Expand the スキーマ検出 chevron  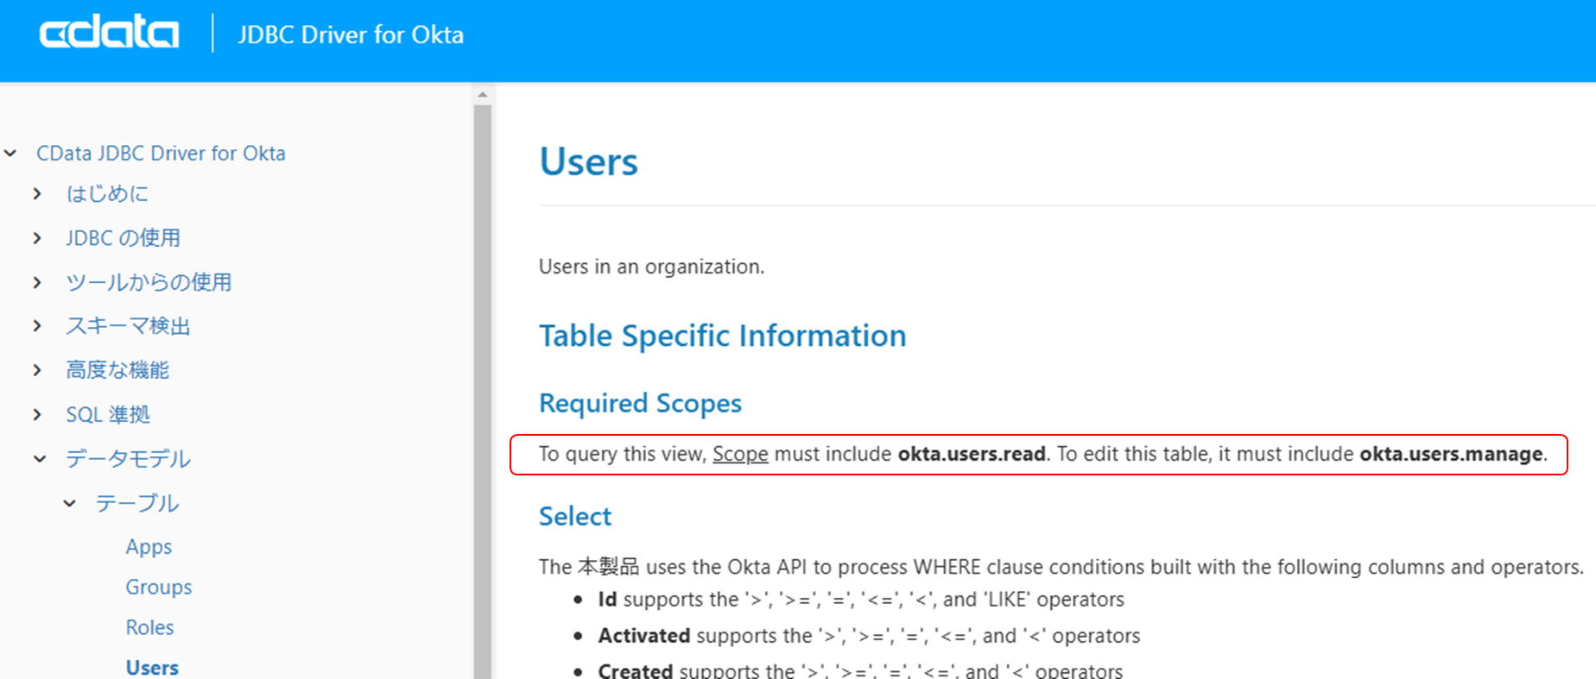tap(37, 326)
